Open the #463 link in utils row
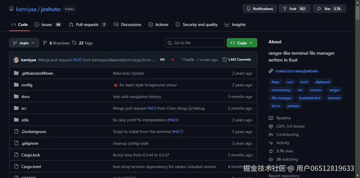This screenshot has width=360, height=178. 173,120
